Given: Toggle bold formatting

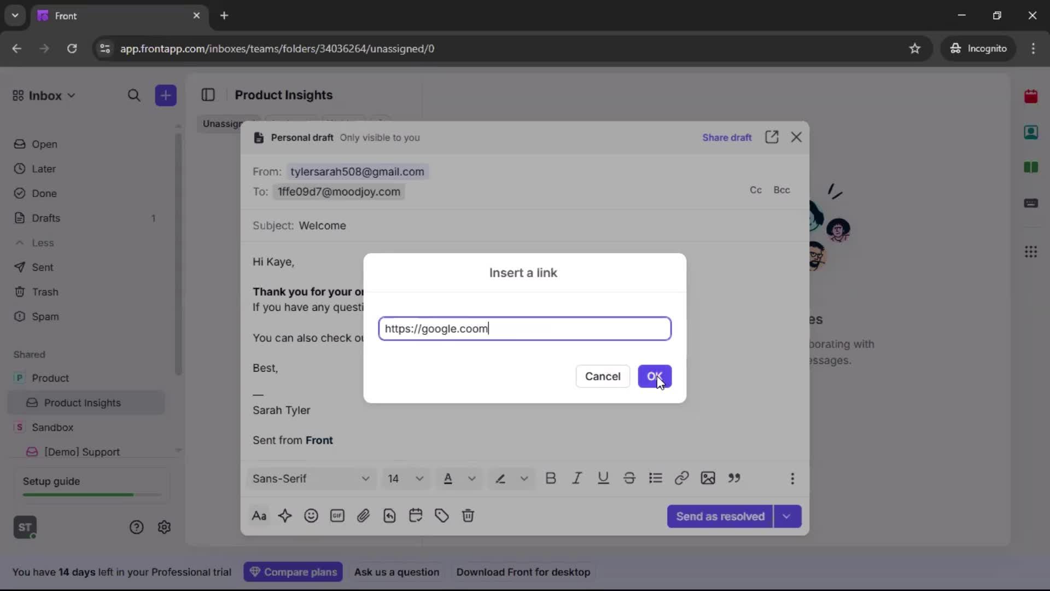Looking at the screenshot, I should pos(551,478).
